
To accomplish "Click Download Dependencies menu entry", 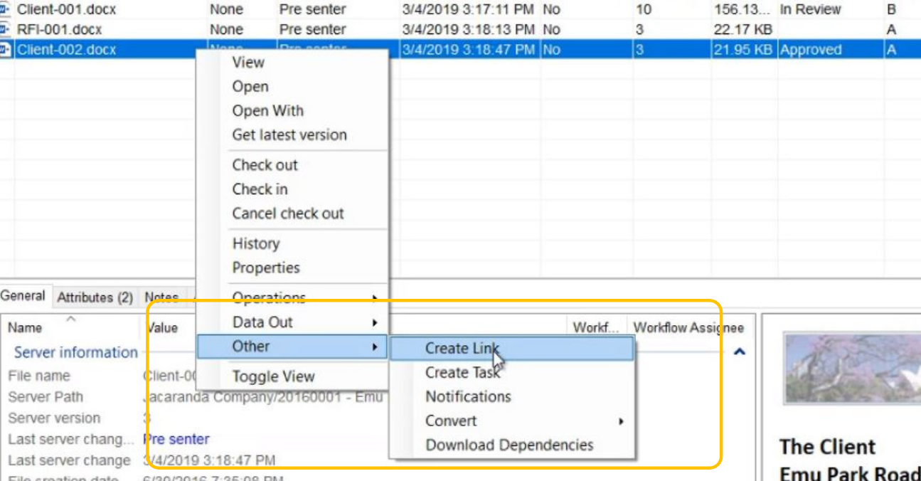I will [x=509, y=445].
